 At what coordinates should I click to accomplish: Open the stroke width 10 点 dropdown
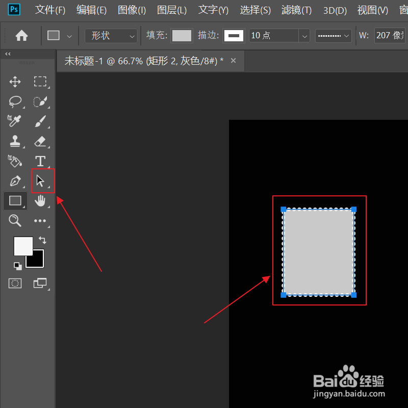304,36
